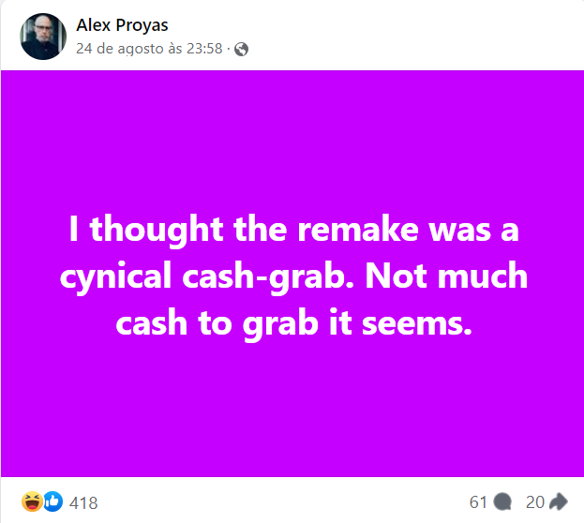Click the public globe audience icon
Viewport: 584px width, 523px height.
pos(242,48)
